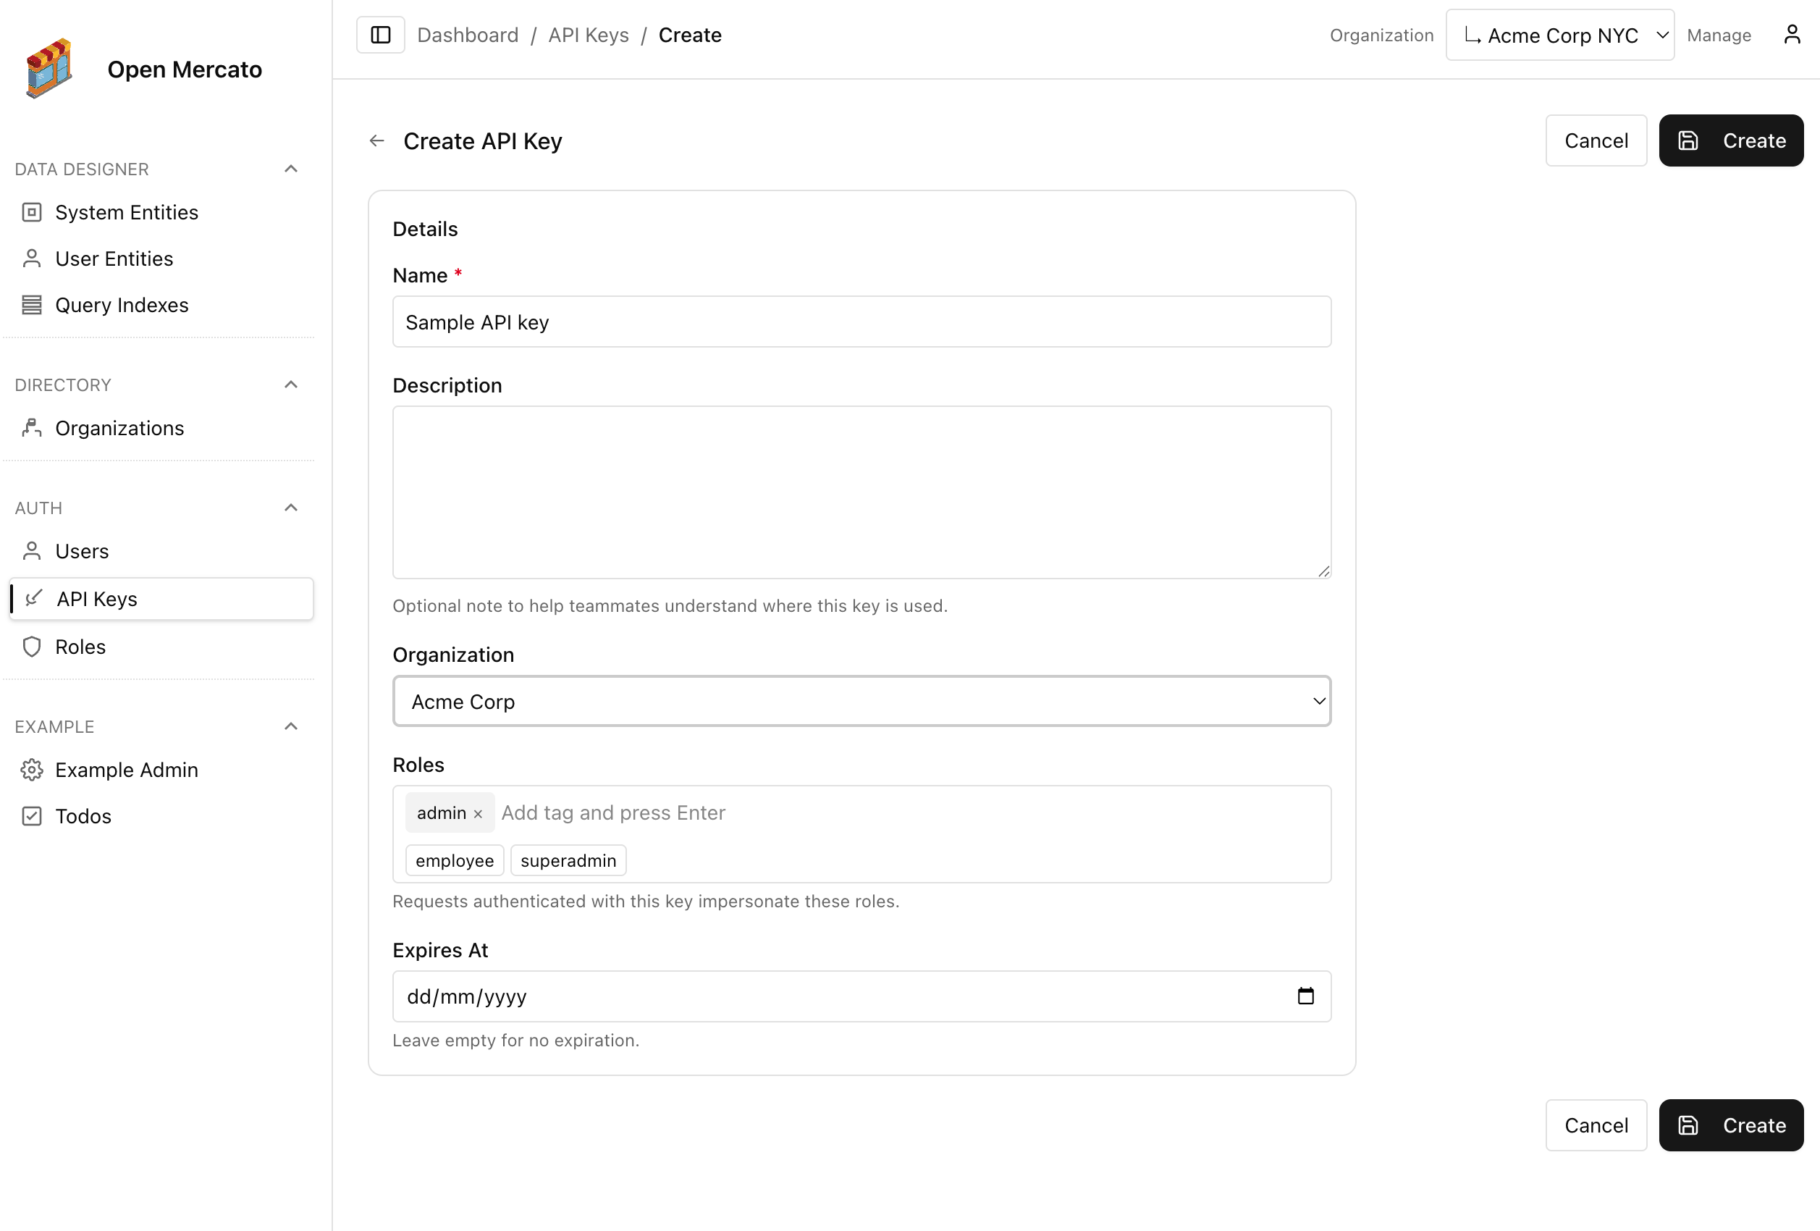1820x1231 pixels.
Task: Open Query Indexes from sidebar
Action: pos(122,305)
